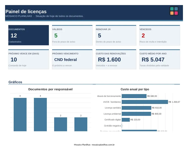Click the 'VÁLIDOS' card label
The width and height of the screenshot is (188, 151).
tap(57, 29)
